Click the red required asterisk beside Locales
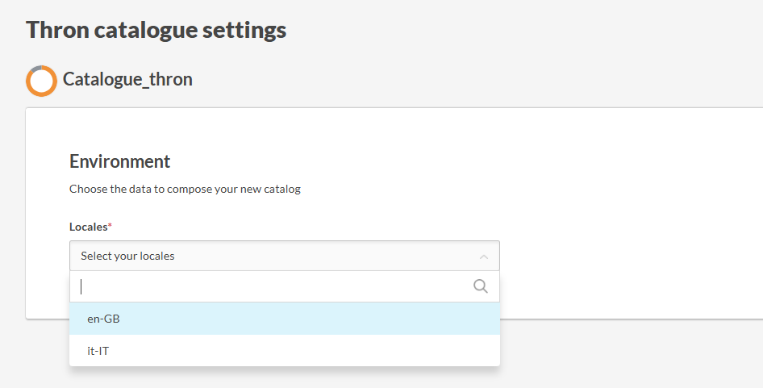763x388 pixels. (110, 226)
